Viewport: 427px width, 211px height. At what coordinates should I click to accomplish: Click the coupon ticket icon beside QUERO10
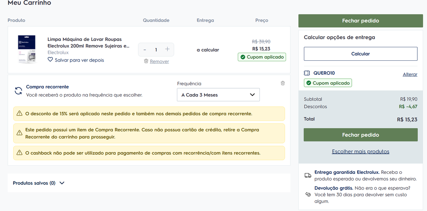[x=307, y=73]
